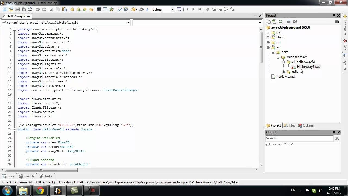
Task: Pause the debugger
Action: (x=193, y=9)
